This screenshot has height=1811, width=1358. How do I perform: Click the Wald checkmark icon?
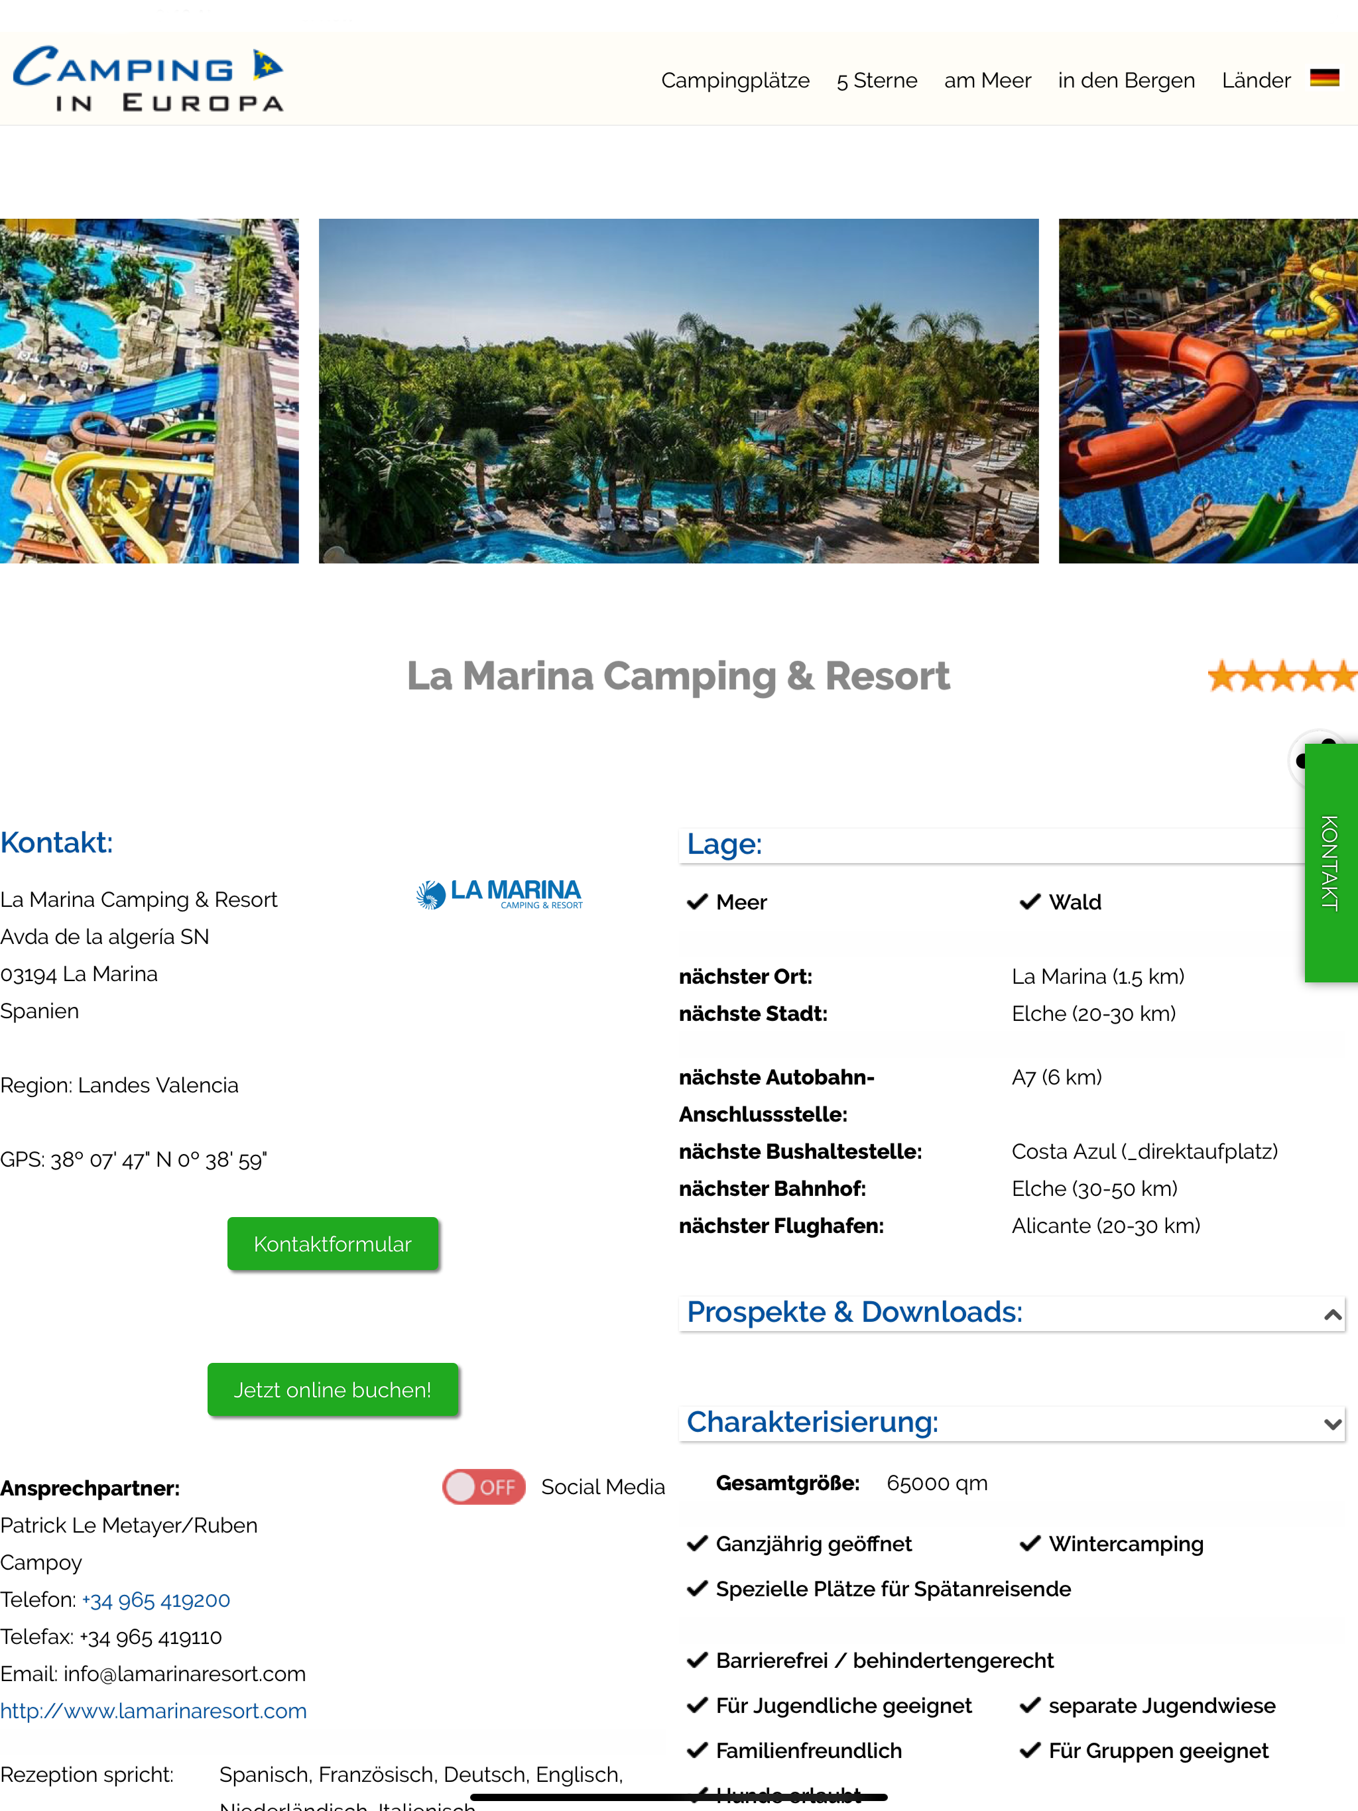pyautogui.click(x=1030, y=902)
